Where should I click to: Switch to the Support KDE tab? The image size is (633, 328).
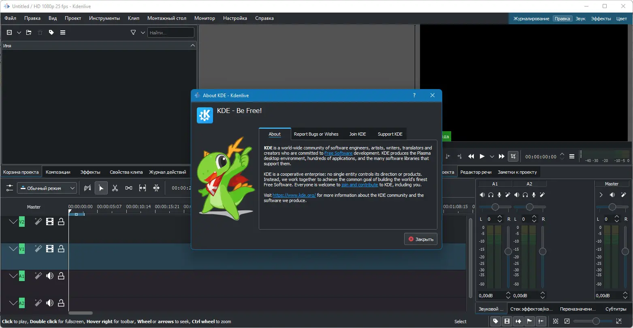pyautogui.click(x=390, y=134)
